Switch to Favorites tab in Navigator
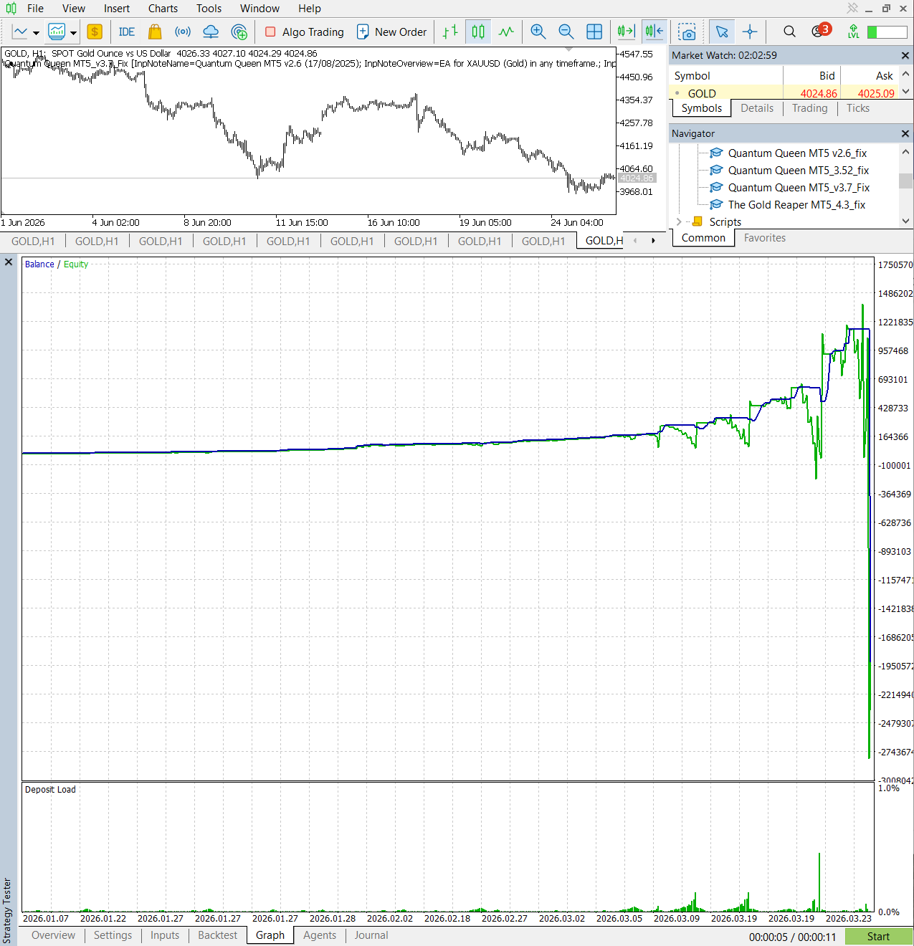Screen dimensions: 914x946 pyautogui.click(x=765, y=238)
